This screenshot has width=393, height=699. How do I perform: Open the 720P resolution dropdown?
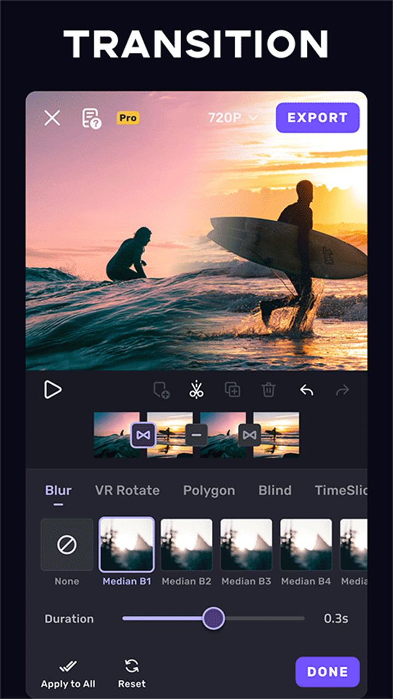[233, 118]
